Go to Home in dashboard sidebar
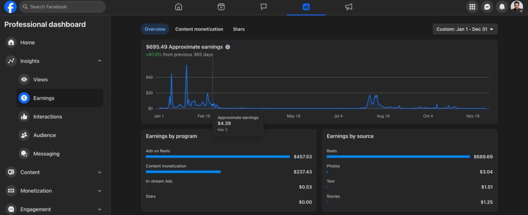This screenshot has height=215, width=528. (55, 43)
